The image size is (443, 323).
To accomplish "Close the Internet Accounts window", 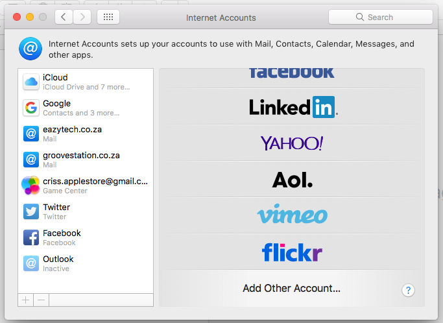I will tap(17, 17).
